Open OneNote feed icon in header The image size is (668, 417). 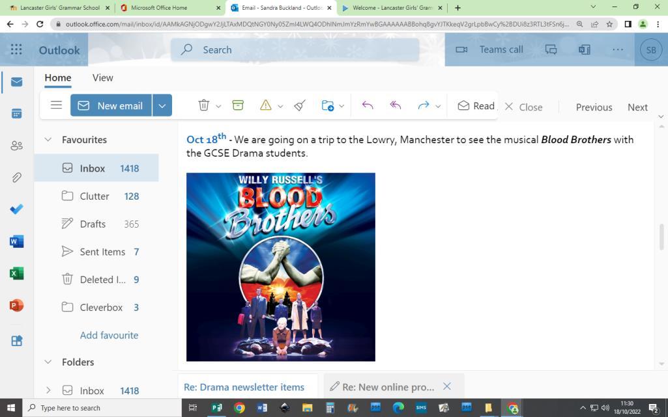[x=585, y=49]
